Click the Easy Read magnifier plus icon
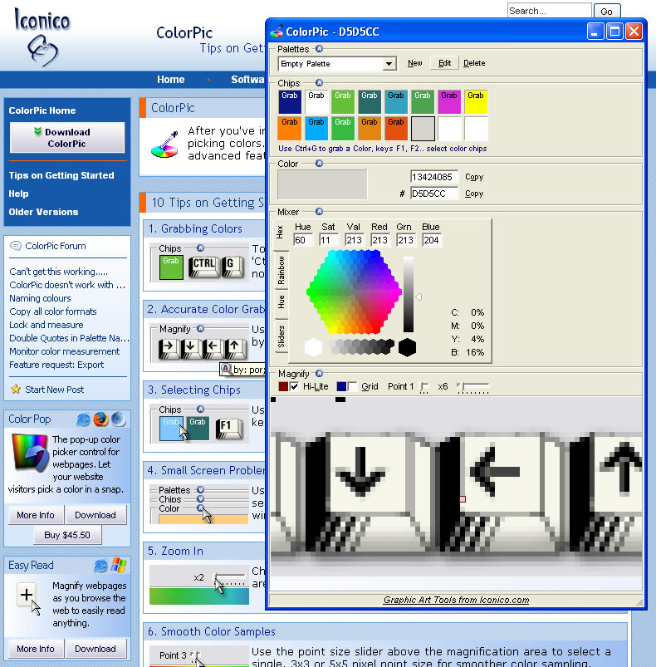The width and height of the screenshot is (656, 667). click(29, 598)
